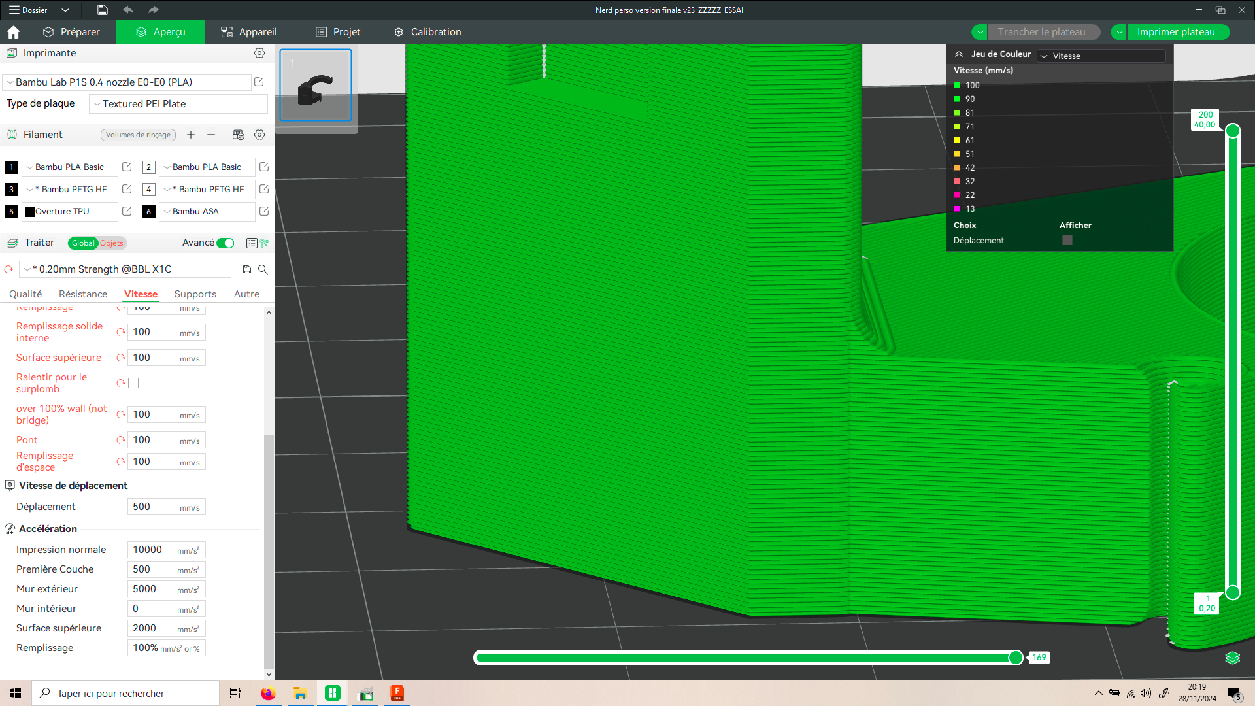Click Volumes de rinçage button

138,135
